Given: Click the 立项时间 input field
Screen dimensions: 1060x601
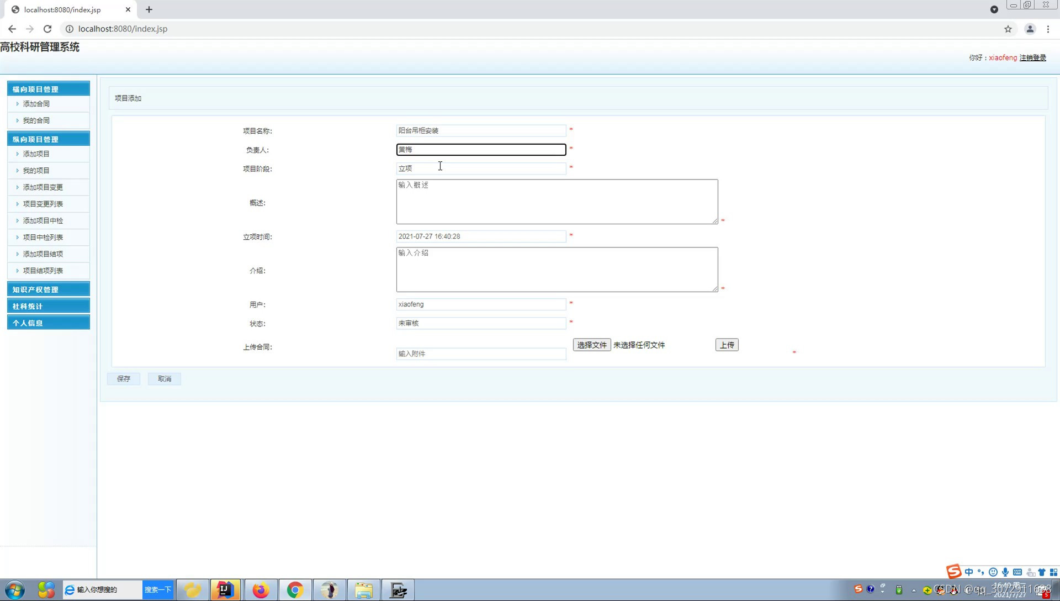Looking at the screenshot, I should point(480,236).
